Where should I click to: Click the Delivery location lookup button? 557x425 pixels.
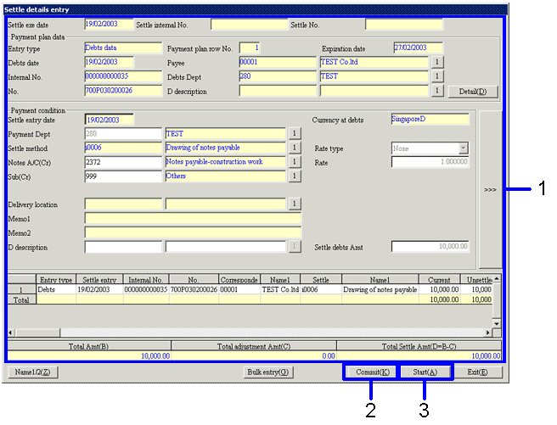[295, 204]
